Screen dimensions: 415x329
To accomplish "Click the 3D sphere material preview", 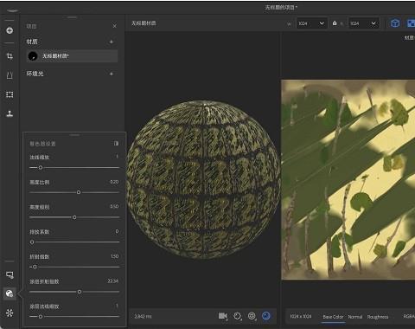I will pyautogui.click(x=203, y=179).
